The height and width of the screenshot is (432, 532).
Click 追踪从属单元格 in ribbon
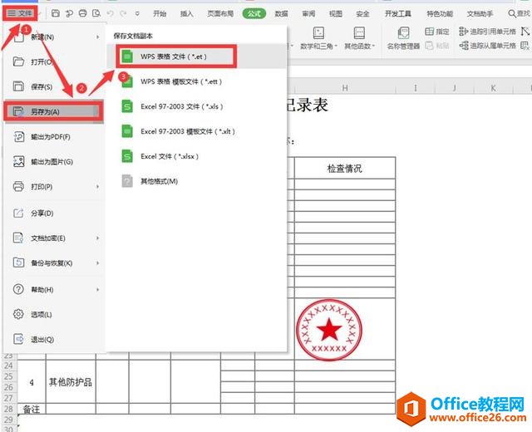(x=487, y=46)
